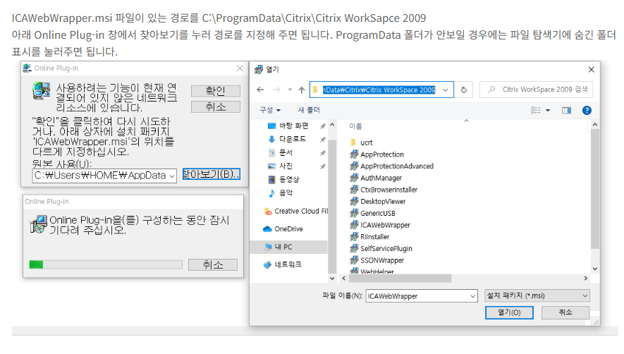
Task: Click the Forward arrow in the Open dialog
Action: coord(276,90)
